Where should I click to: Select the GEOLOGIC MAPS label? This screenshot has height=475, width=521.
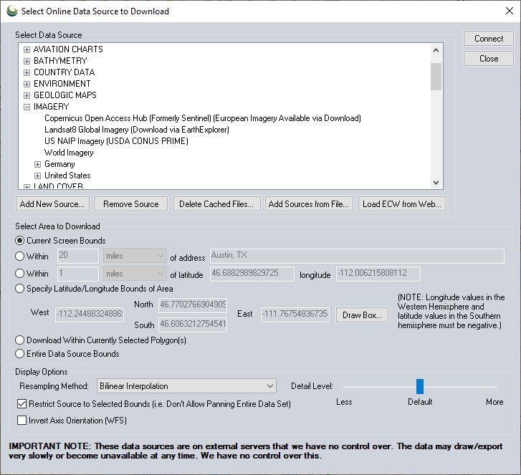(x=64, y=95)
